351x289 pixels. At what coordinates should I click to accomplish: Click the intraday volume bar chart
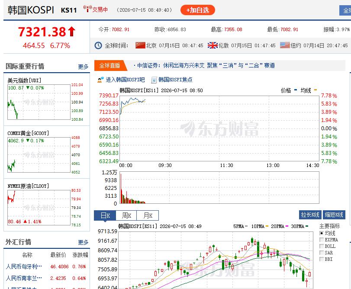(x=219, y=187)
